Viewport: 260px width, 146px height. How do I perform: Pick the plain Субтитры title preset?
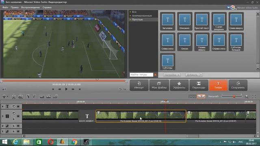[167, 62]
